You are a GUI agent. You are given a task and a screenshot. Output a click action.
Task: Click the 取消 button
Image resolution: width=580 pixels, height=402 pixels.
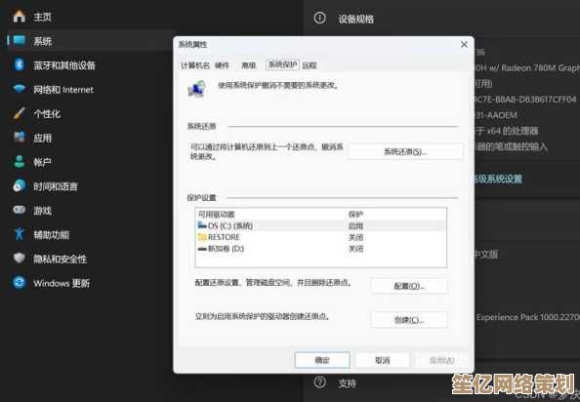[382, 360]
